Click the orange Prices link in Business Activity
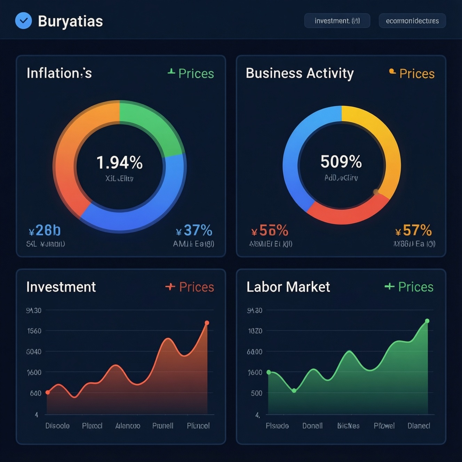This screenshot has width=462, height=462. tap(417, 73)
